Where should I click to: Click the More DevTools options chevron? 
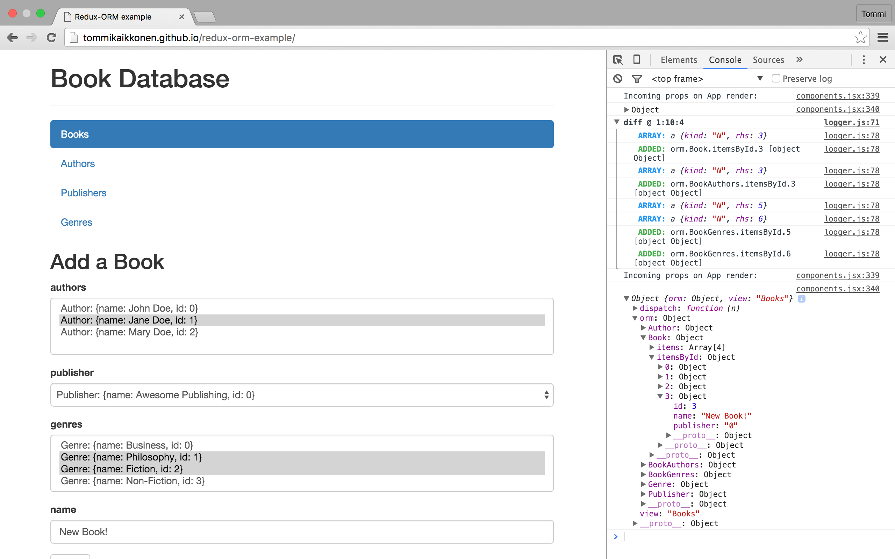pos(800,59)
